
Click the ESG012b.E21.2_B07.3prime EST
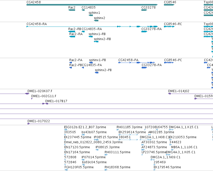(x=66, y=130)
